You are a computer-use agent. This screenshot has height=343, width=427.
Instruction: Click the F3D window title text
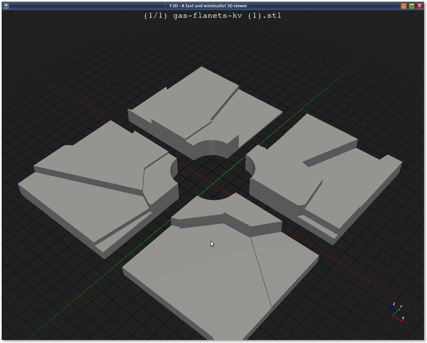click(x=208, y=6)
